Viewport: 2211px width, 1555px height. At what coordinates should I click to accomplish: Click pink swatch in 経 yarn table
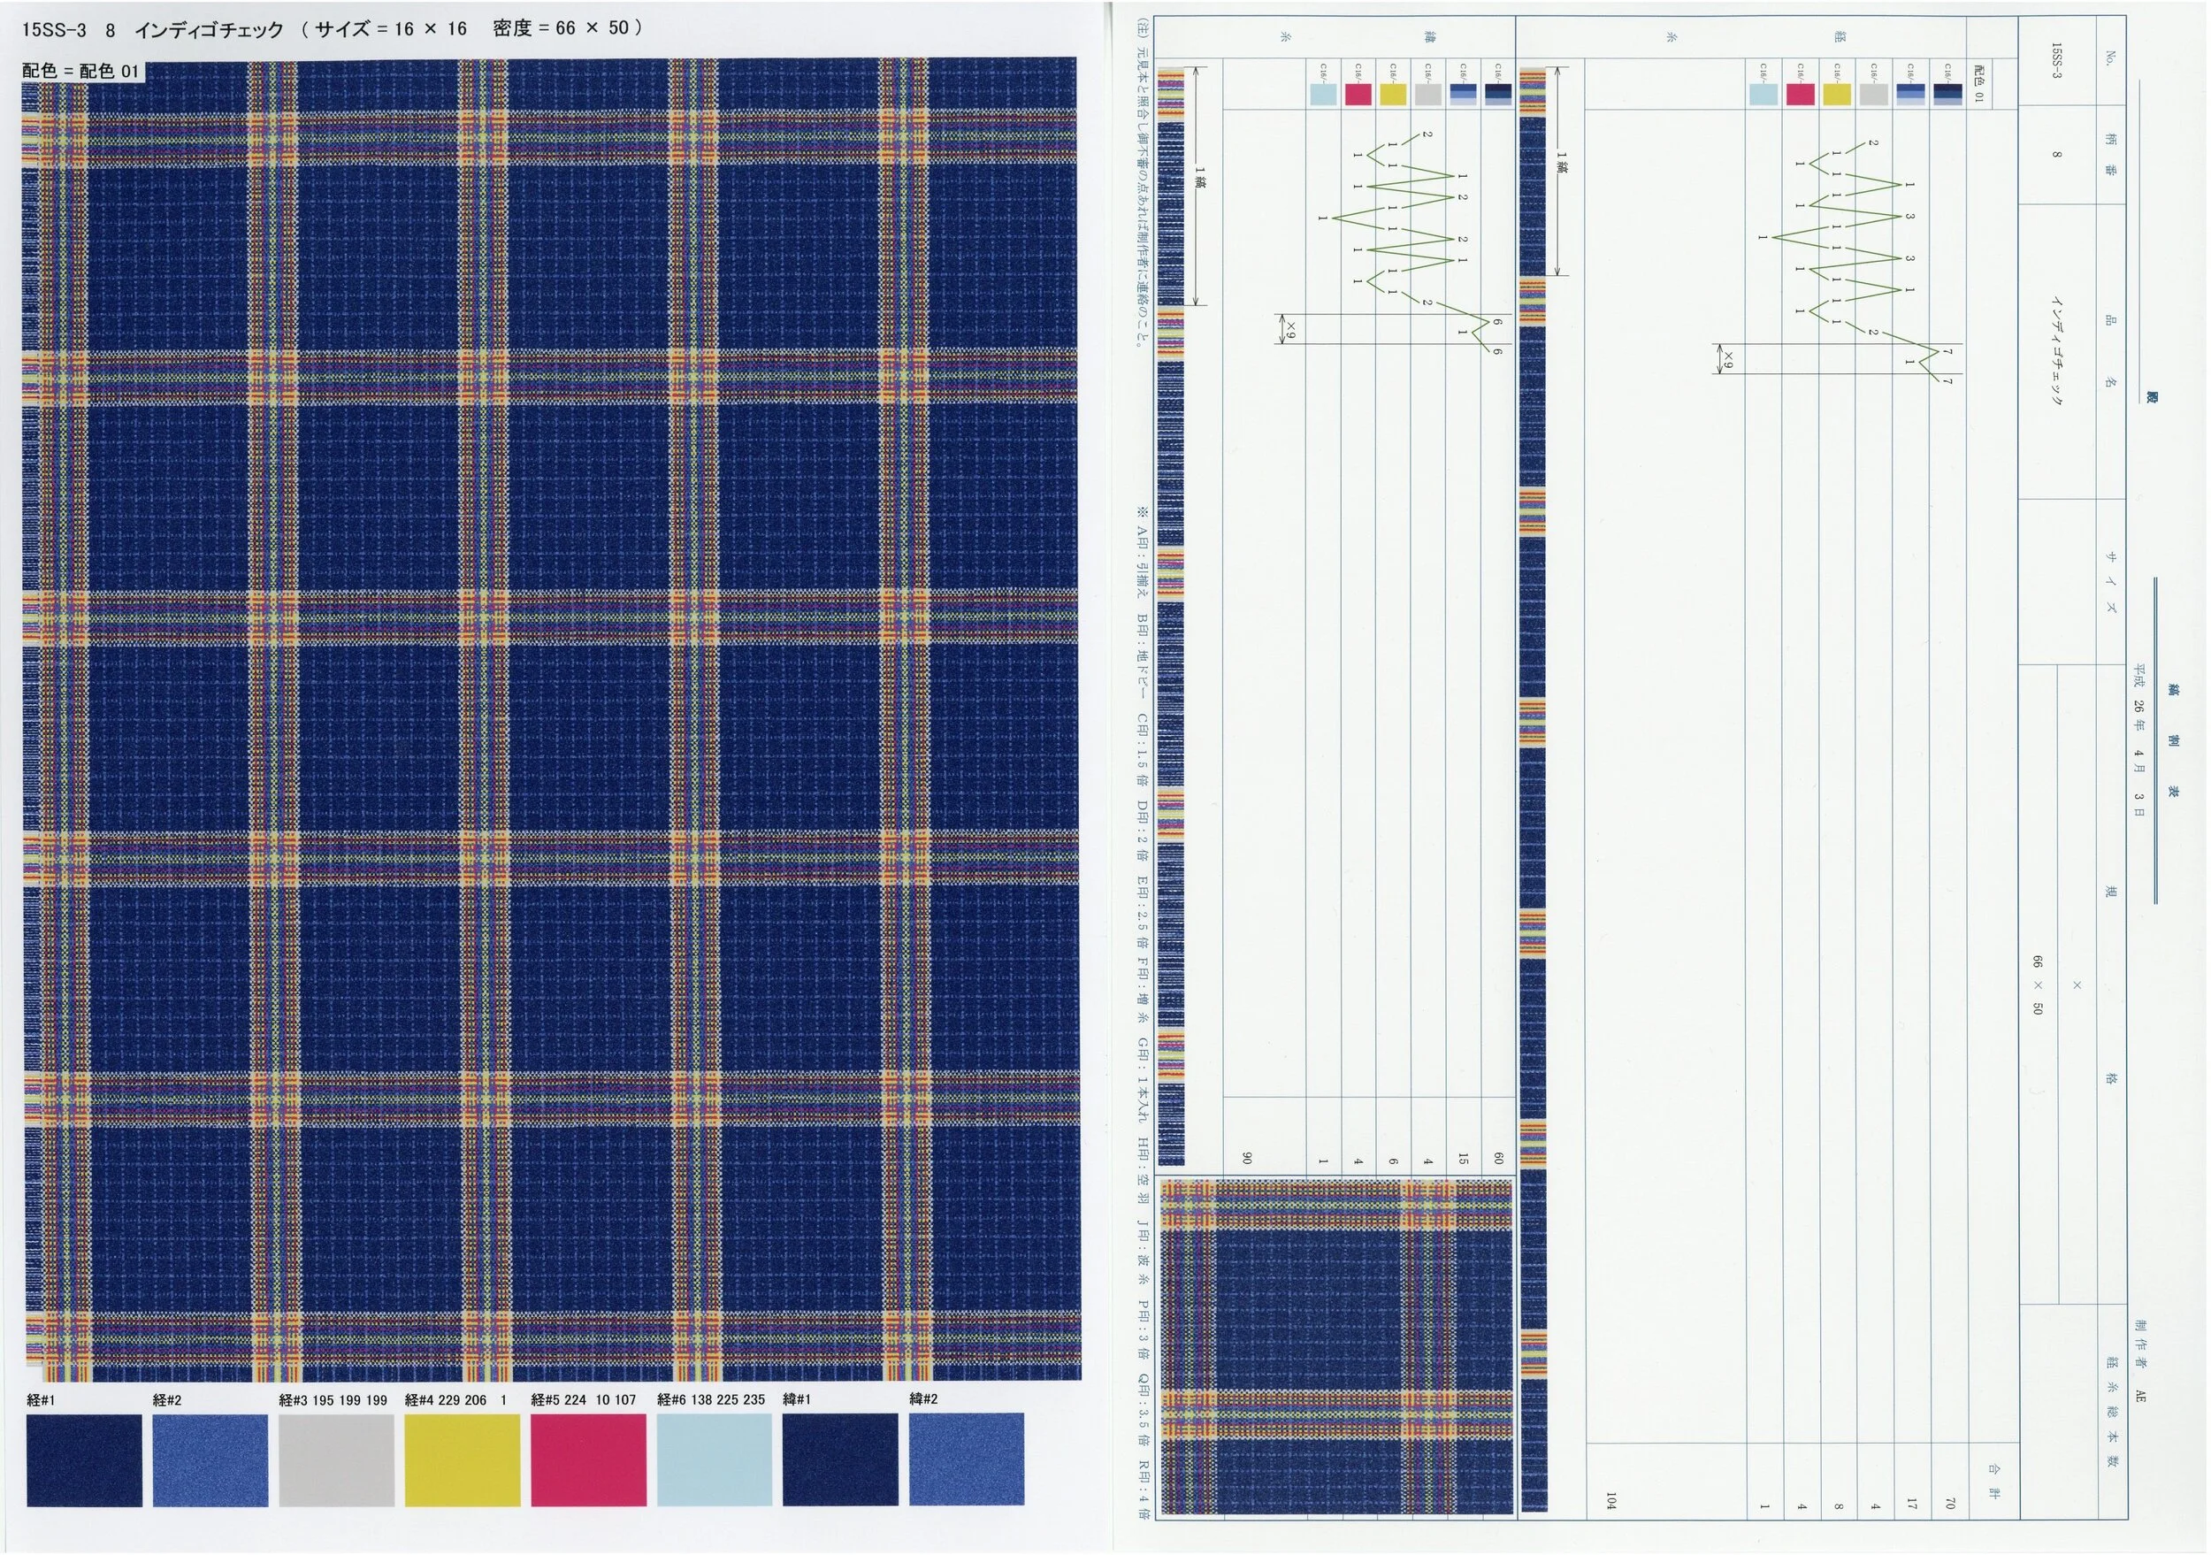pos(1800,95)
